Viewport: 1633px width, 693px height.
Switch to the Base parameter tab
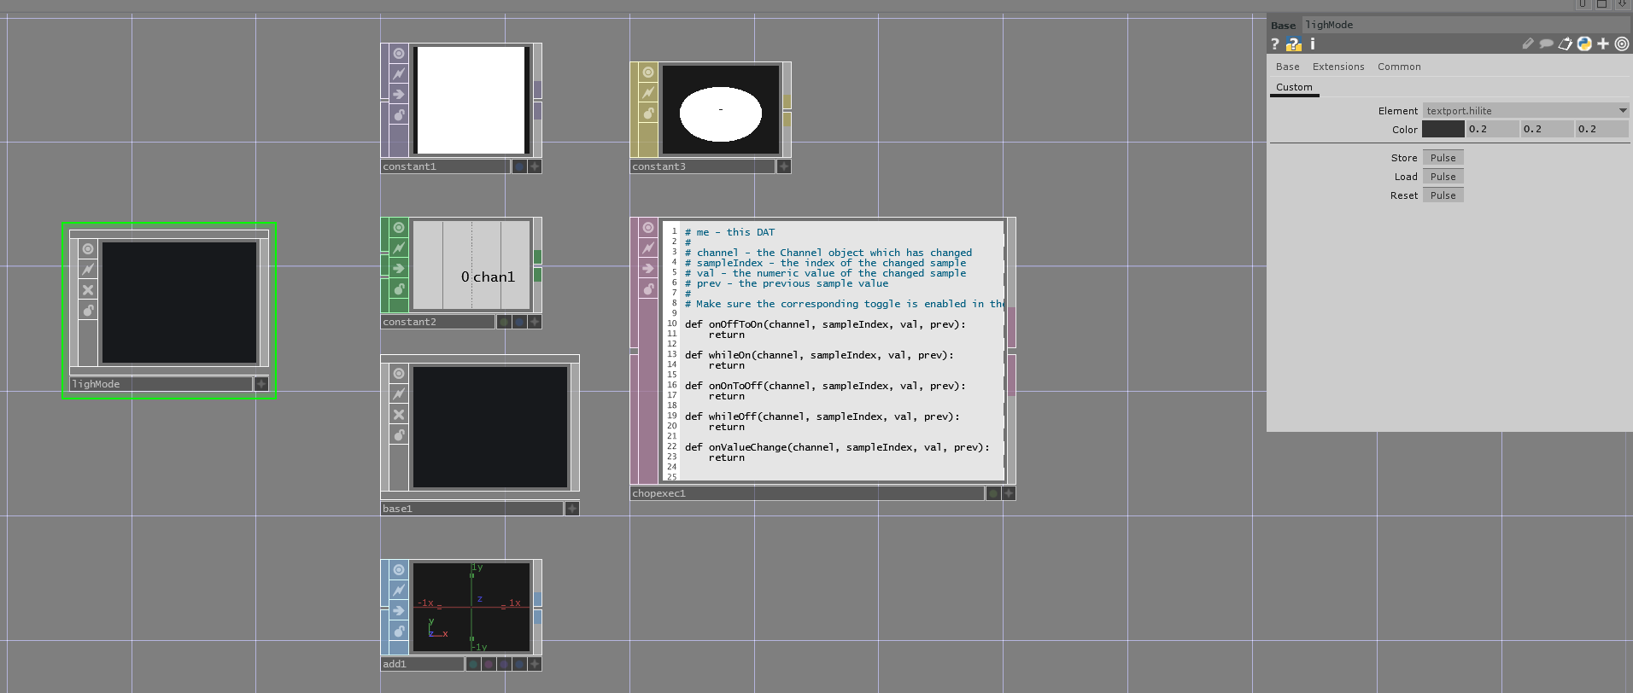point(1287,67)
